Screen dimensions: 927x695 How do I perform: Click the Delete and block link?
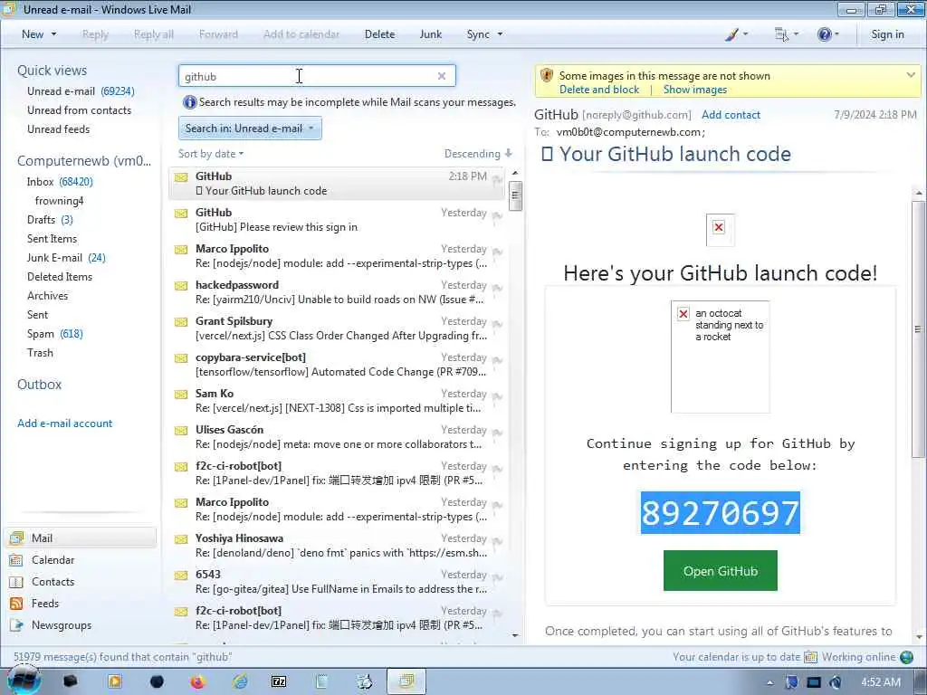[599, 90]
